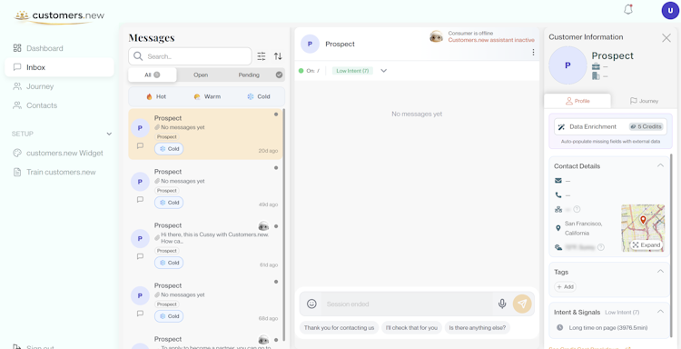Click chat icon under 68d ago Prospect
Viewport: 681px width, 349px height.
[x=140, y=313]
